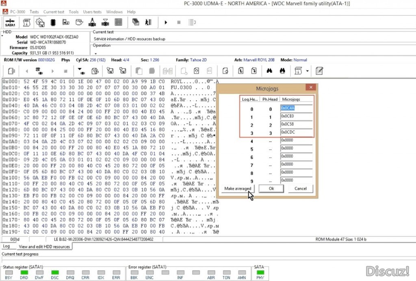The width and height of the screenshot is (416, 281).
Task: Click the Log.He... column header
Action: click(x=250, y=99)
